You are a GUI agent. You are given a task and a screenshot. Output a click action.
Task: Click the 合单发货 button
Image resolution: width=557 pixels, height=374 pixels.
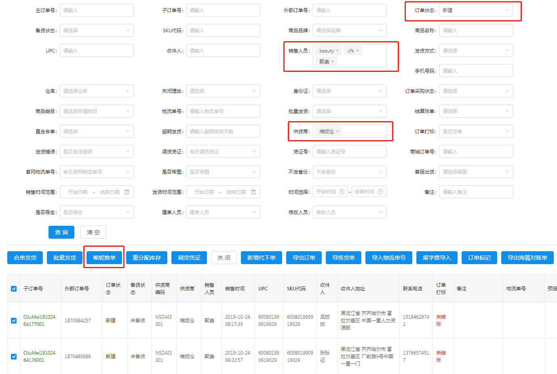pos(25,258)
